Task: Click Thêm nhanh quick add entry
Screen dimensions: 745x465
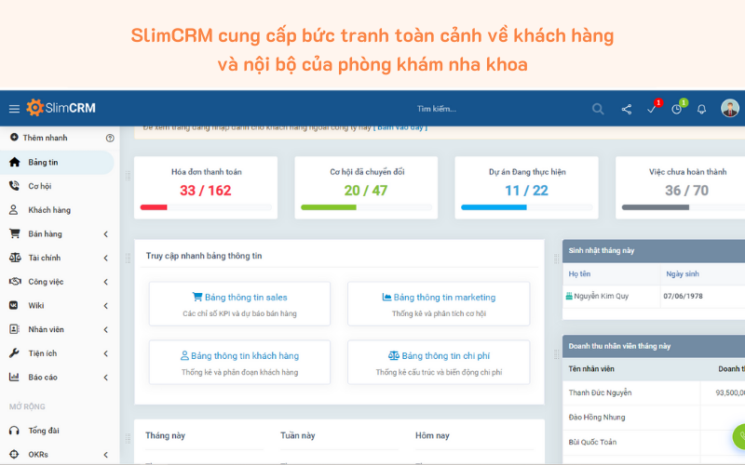Action: coord(45,138)
